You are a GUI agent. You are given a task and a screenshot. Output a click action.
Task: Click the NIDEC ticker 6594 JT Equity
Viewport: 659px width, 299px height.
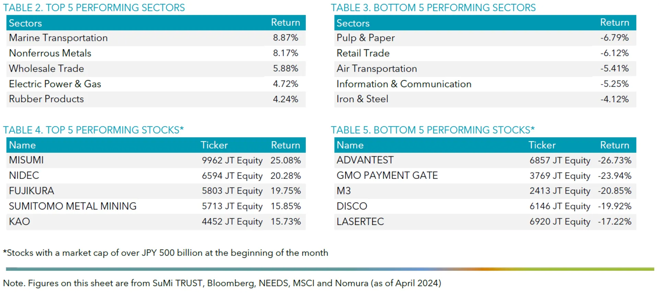[x=232, y=176]
